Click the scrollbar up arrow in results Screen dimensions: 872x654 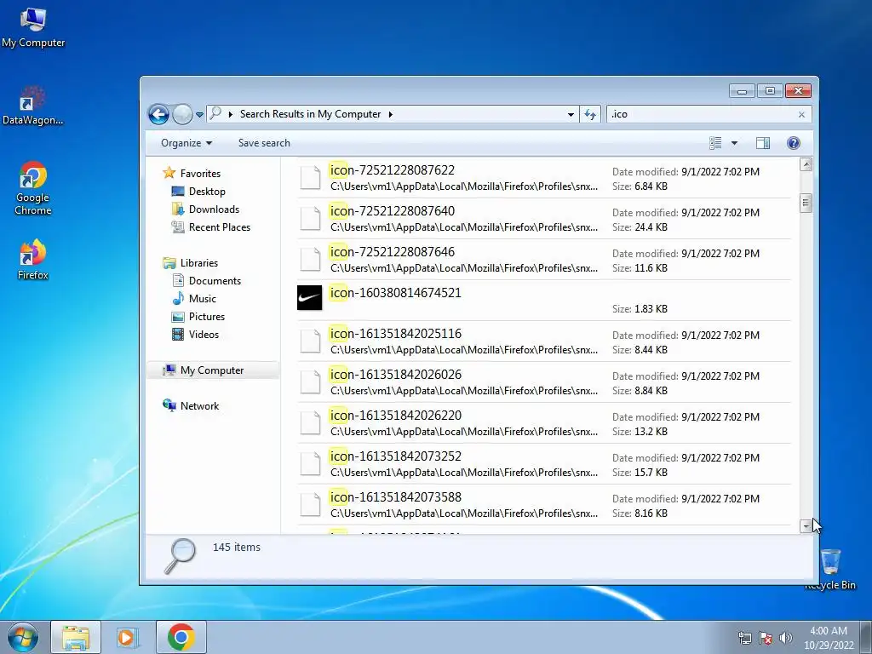coord(806,164)
